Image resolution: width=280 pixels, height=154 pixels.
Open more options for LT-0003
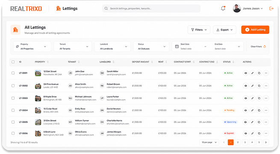[266, 98]
